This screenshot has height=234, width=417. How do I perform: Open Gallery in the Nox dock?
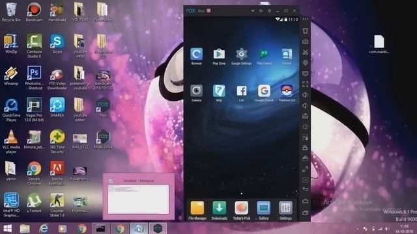click(263, 211)
